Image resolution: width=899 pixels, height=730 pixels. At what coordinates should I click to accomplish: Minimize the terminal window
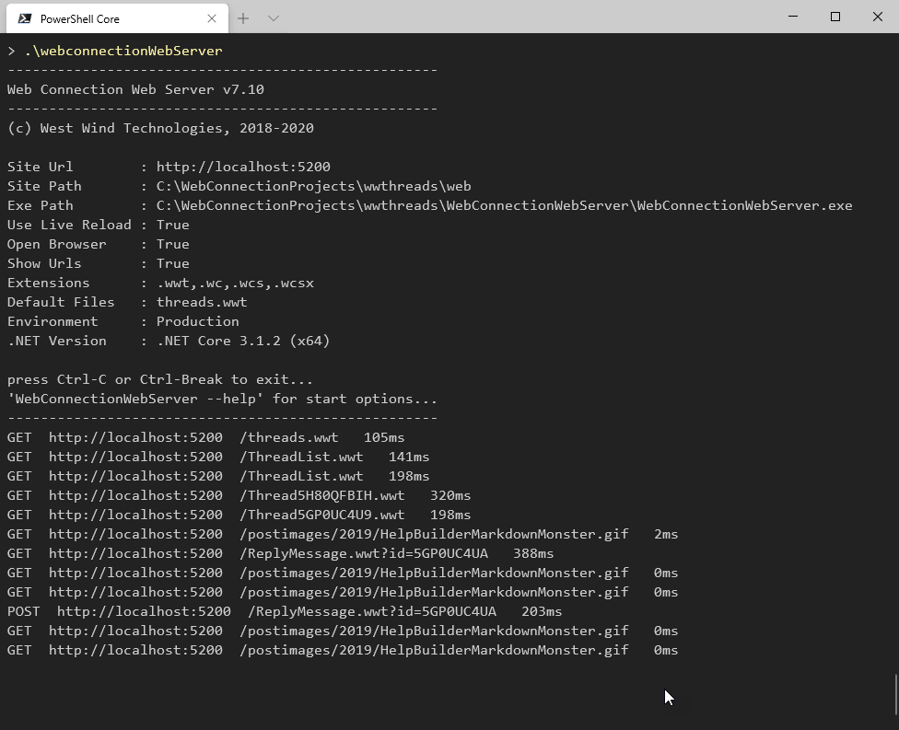793,17
